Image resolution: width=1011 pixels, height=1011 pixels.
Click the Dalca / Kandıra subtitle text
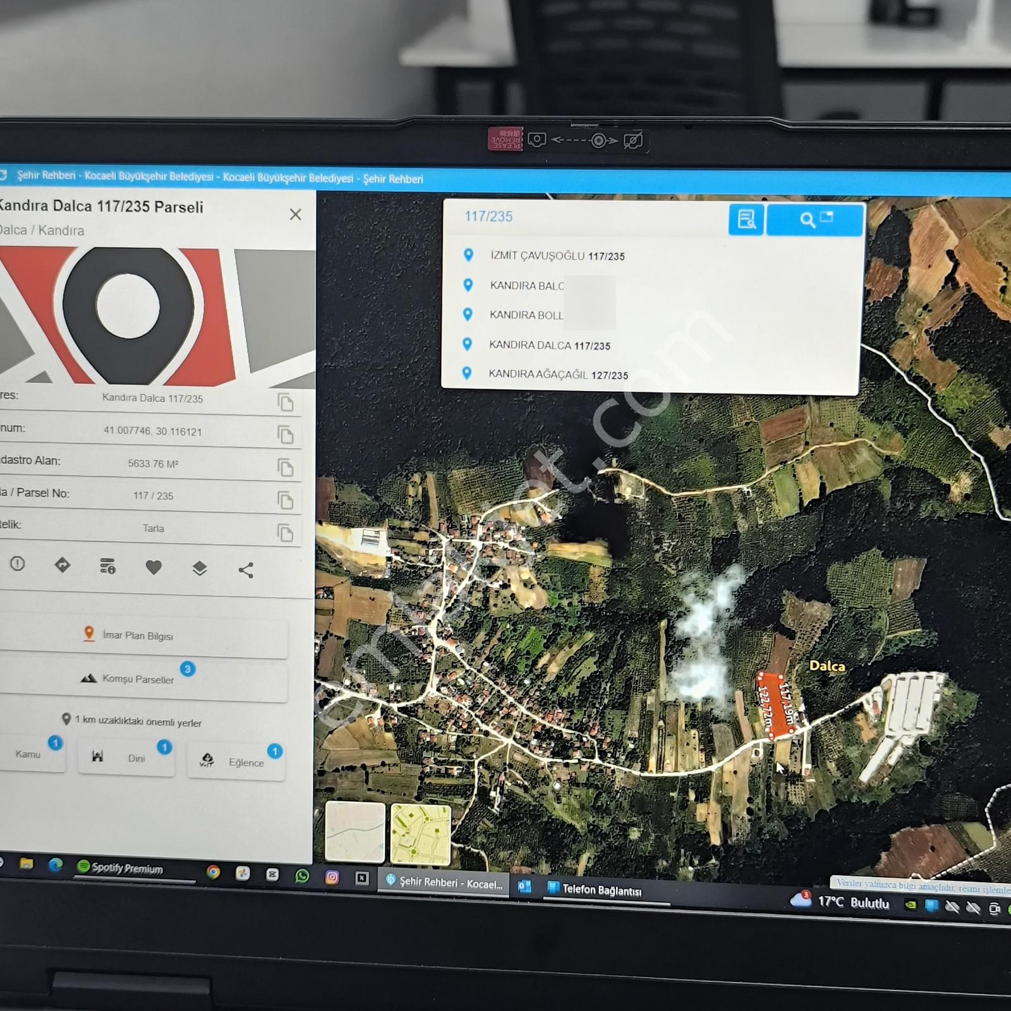click(42, 230)
